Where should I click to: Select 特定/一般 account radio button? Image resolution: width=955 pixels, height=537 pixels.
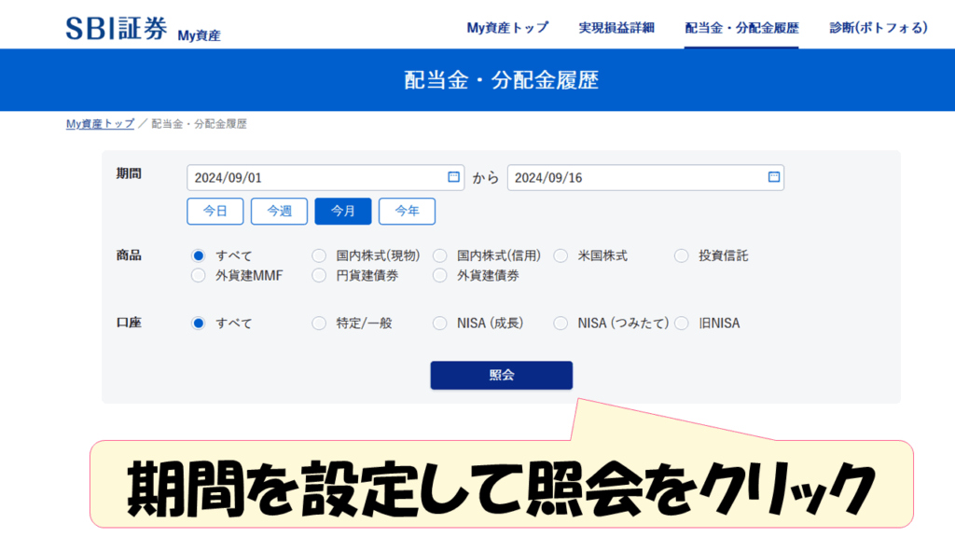click(319, 324)
